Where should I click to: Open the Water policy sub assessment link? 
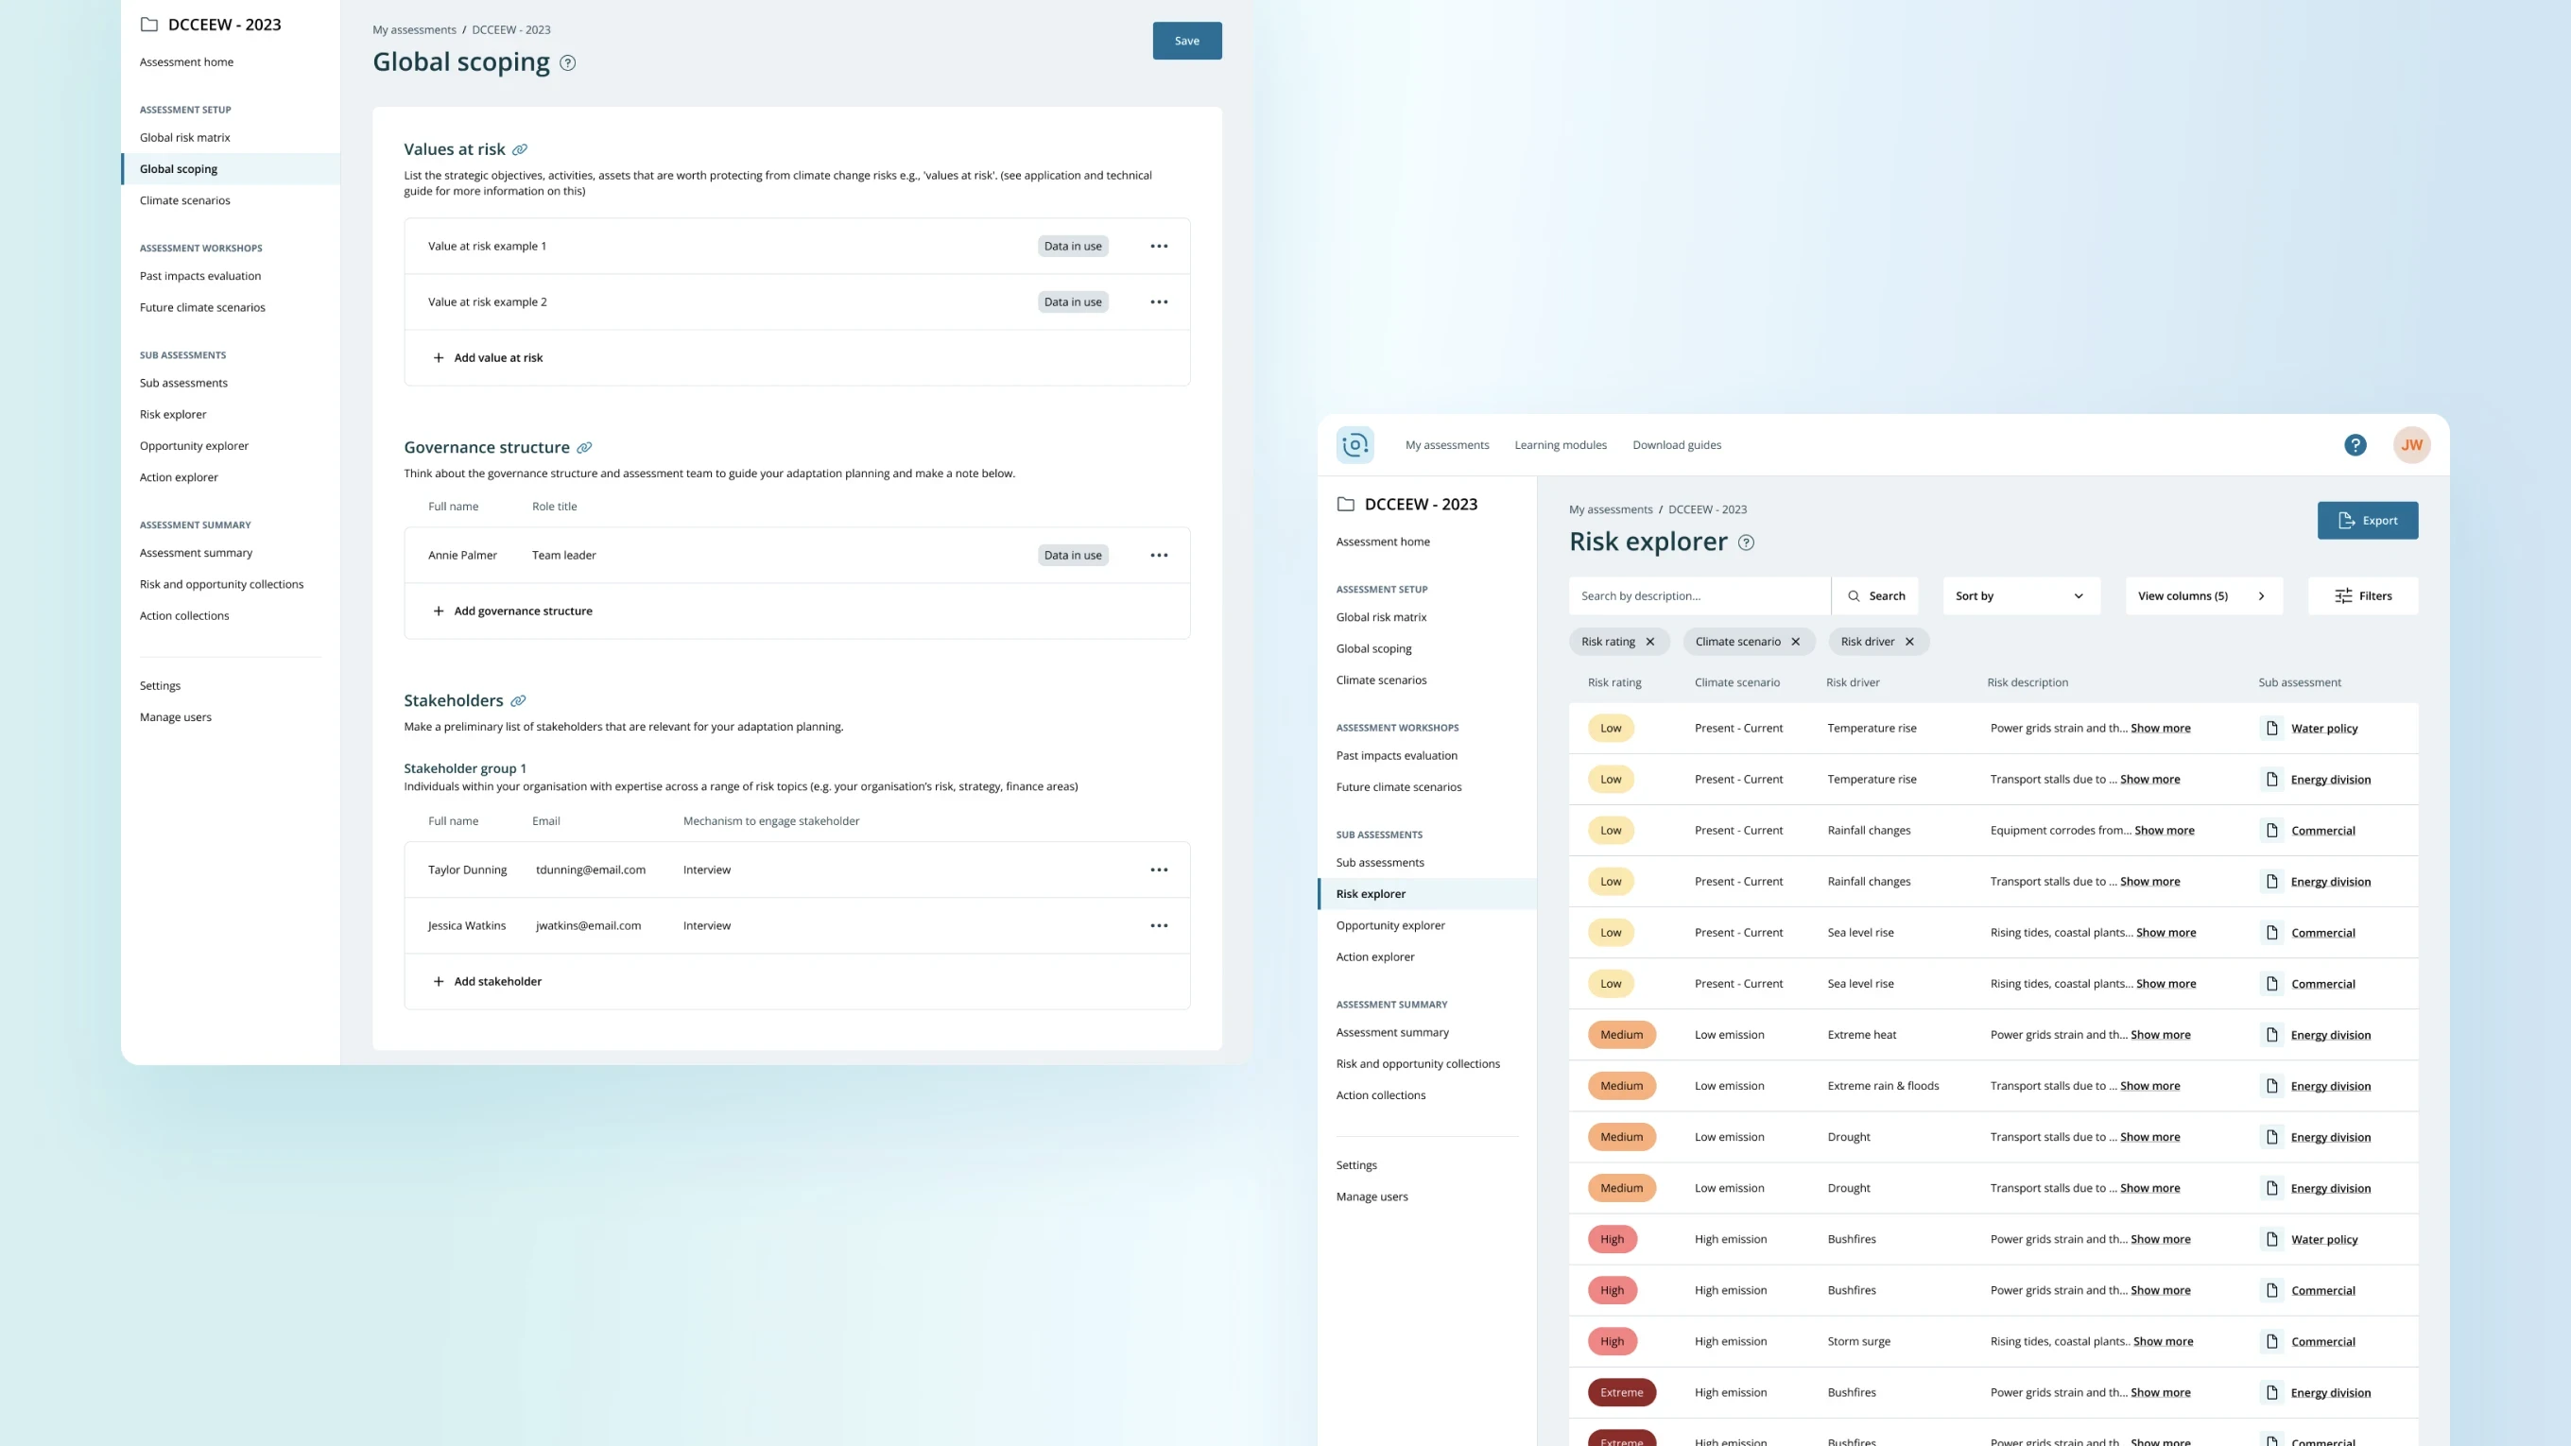click(x=2323, y=729)
